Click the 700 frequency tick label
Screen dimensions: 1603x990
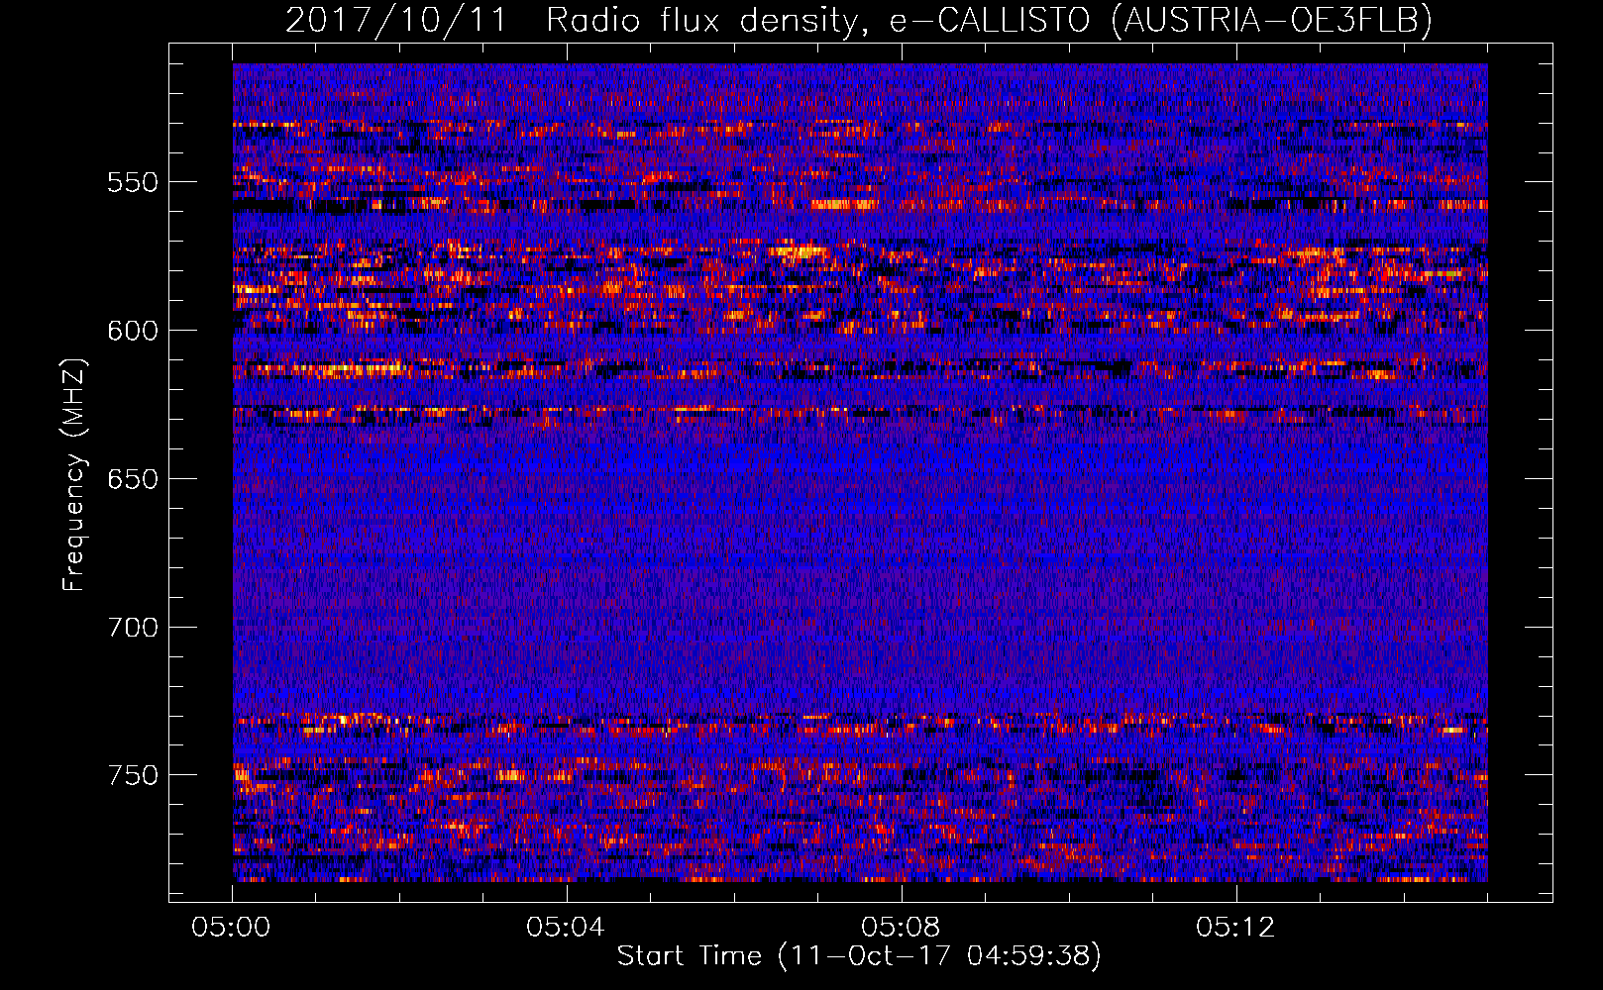(133, 628)
